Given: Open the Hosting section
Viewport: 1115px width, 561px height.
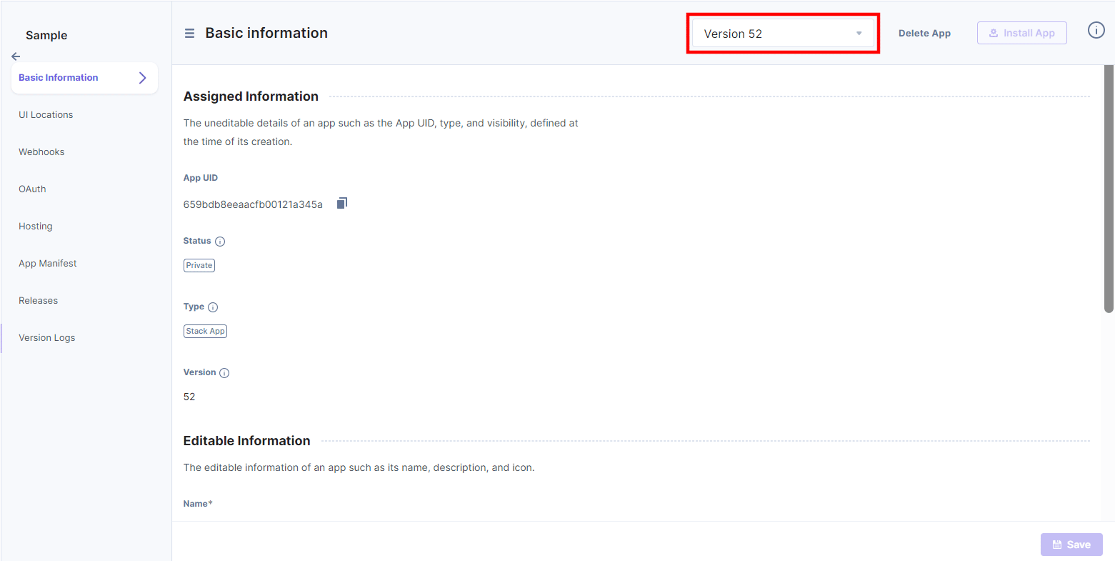Looking at the screenshot, I should 35,227.
